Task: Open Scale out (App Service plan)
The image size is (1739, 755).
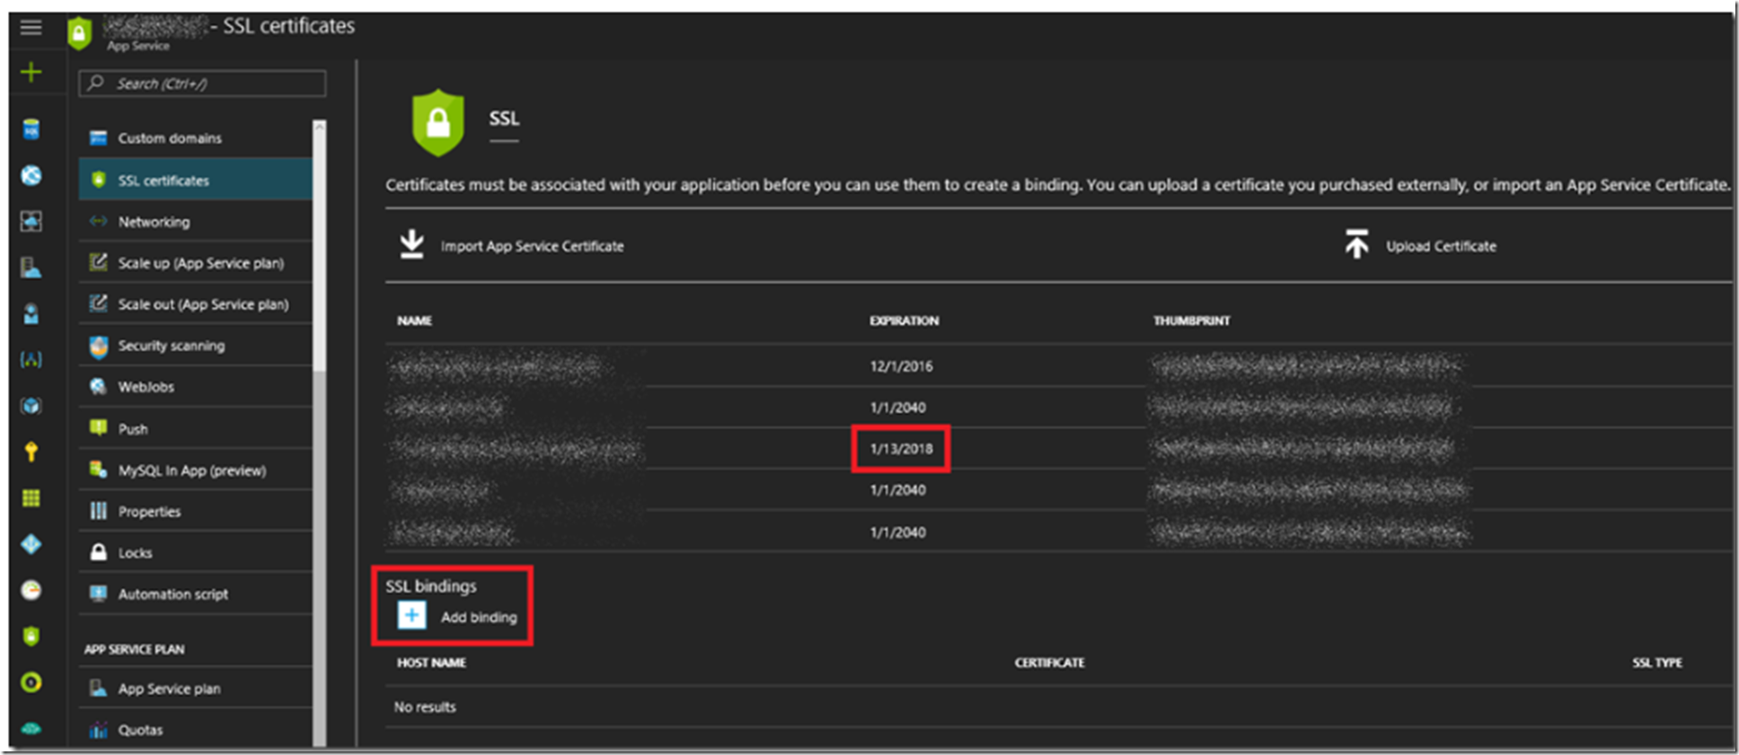Action: [196, 304]
